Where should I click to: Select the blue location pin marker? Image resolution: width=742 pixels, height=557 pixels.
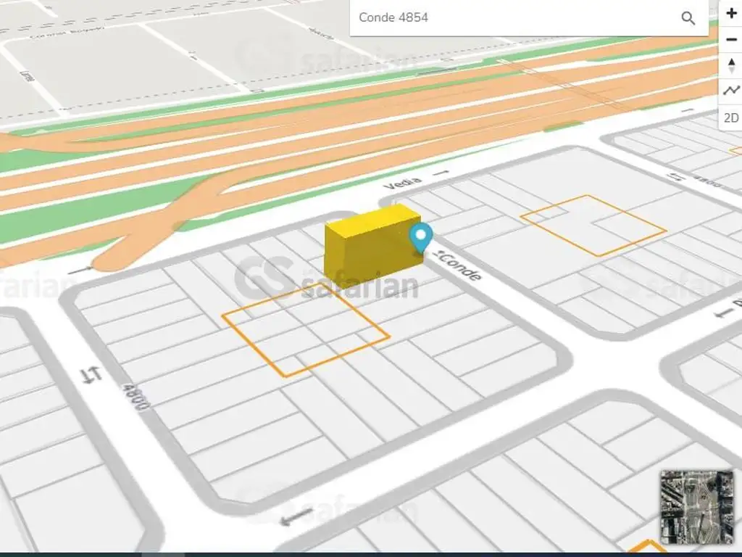click(420, 237)
